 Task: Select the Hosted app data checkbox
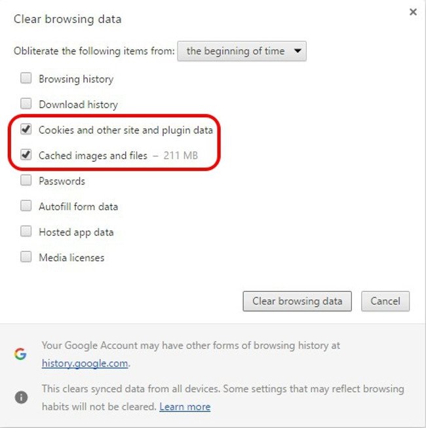click(26, 232)
